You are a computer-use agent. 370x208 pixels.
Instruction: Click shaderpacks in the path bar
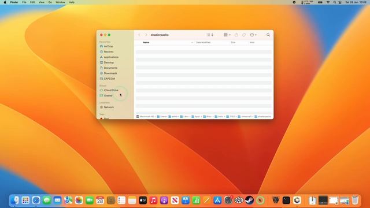(262, 117)
